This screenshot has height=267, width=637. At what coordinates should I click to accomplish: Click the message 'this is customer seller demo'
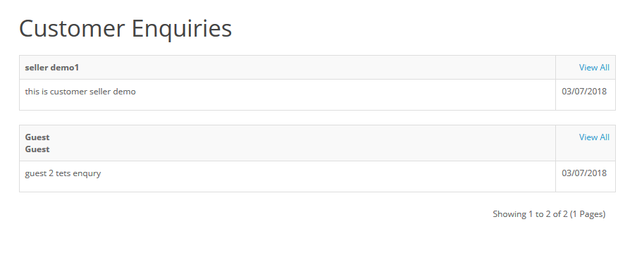(80, 92)
